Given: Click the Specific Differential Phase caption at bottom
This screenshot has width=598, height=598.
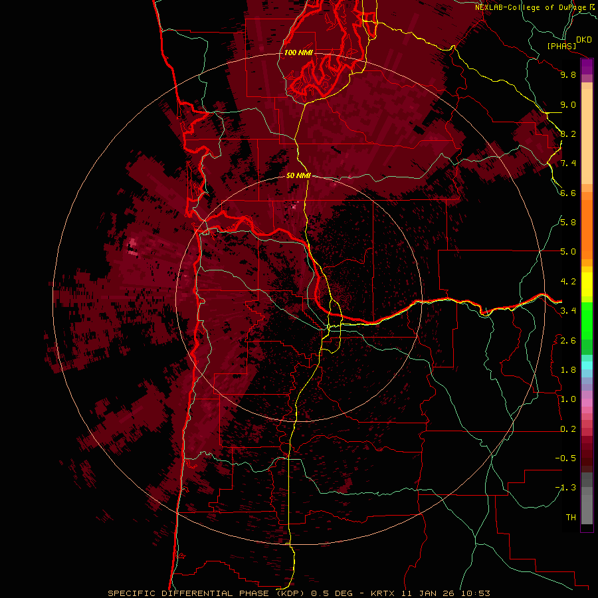Looking at the screenshot, I should (x=298, y=593).
